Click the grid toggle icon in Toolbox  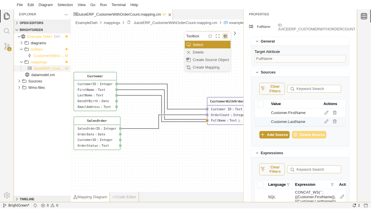225,36
